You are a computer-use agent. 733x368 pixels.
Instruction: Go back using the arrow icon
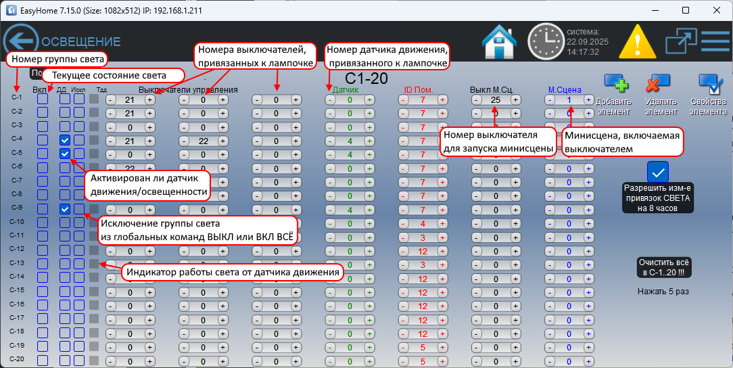[20, 41]
